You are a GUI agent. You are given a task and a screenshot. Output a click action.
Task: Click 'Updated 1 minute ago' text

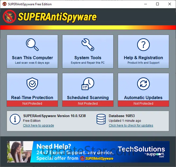[x=125, y=120]
